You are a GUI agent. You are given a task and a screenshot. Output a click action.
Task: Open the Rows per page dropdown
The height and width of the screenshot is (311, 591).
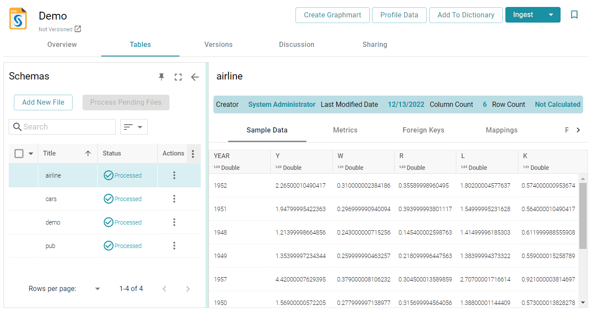tap(97, 288)
